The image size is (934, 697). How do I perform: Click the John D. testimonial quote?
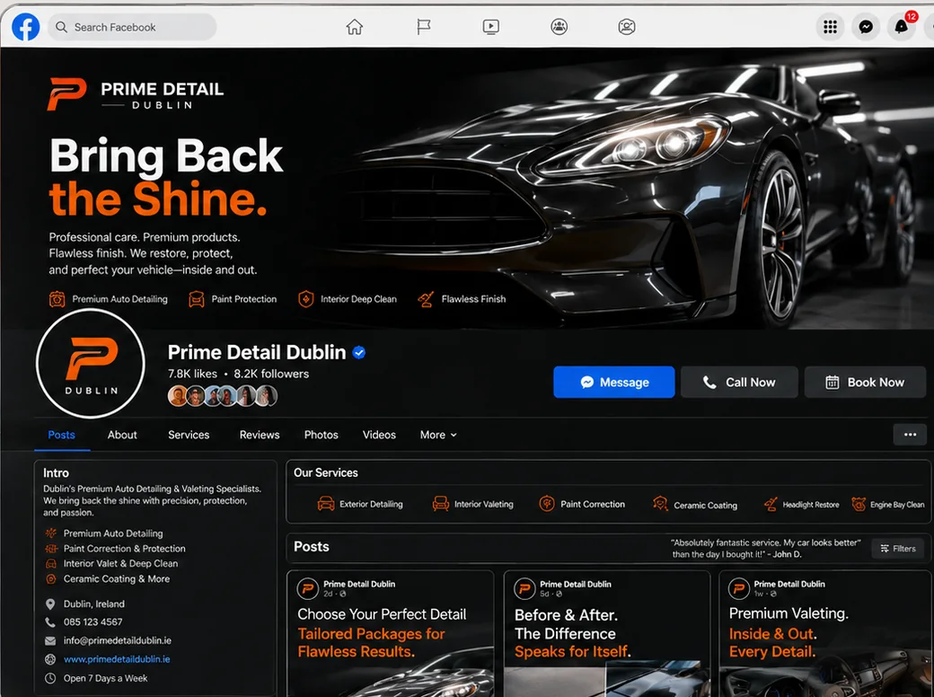(x=765, y=549)
